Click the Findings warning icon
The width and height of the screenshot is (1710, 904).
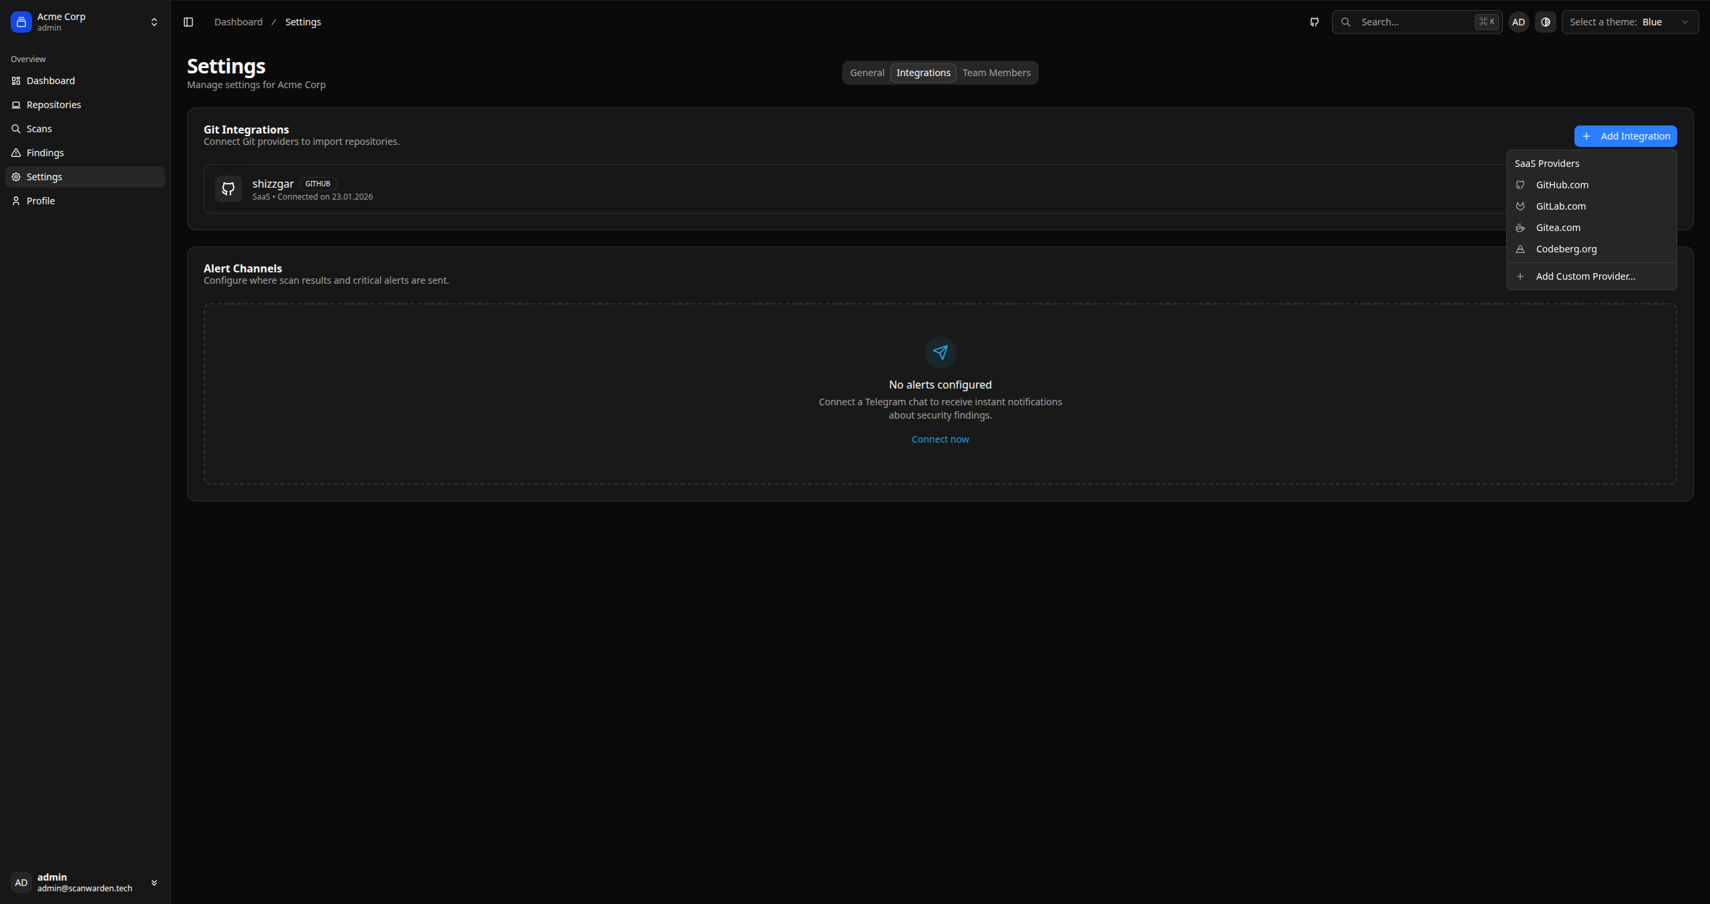pos(16,153)
